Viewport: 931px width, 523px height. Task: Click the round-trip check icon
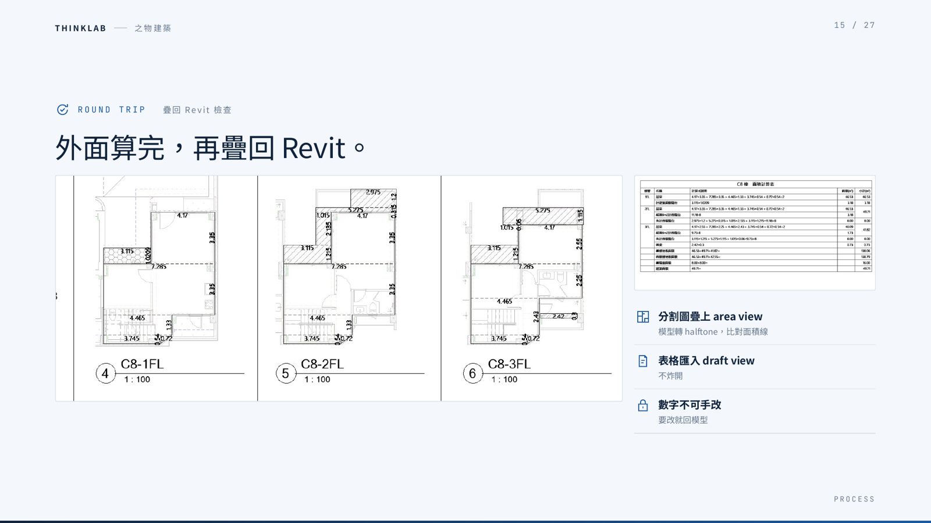62,110
